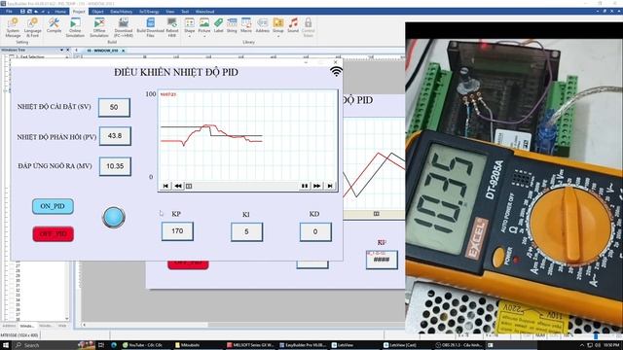The height and width of the screenshot is (350, 623).
Task: Open the Sound library icon
Action: (293, 25)
